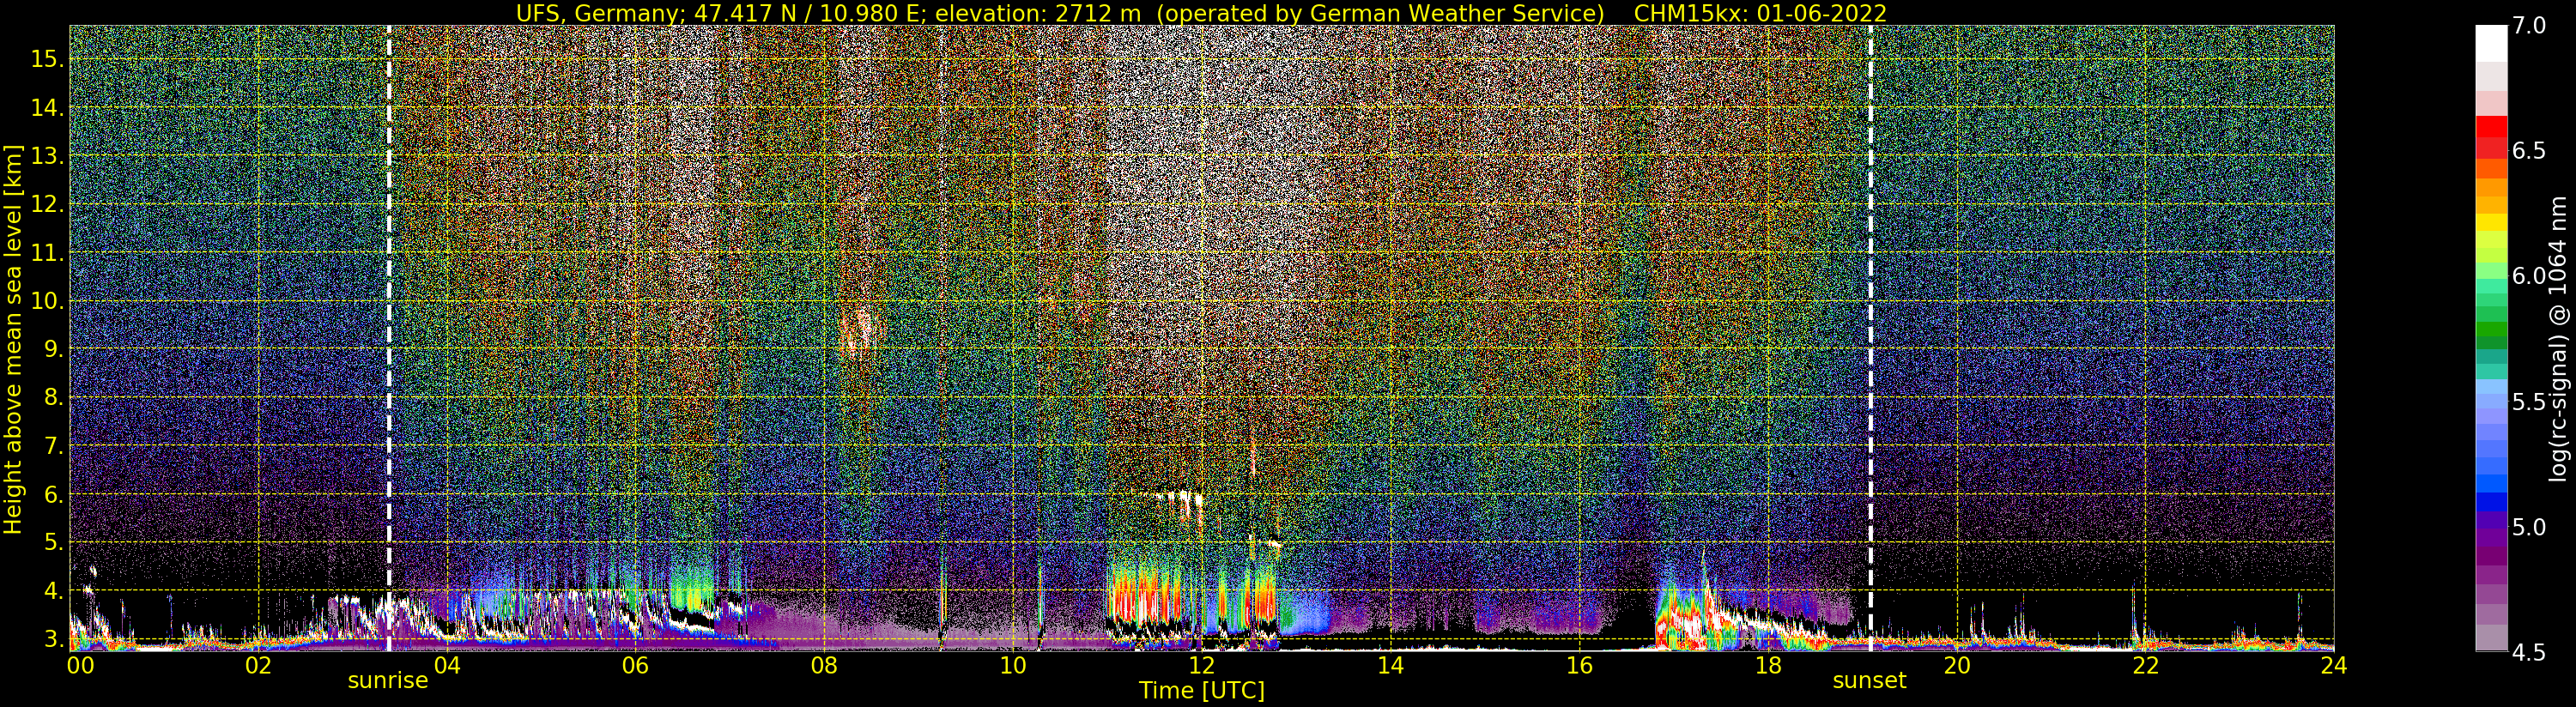
Task: Click the '14' time axis tick label
Action: 1390,666
